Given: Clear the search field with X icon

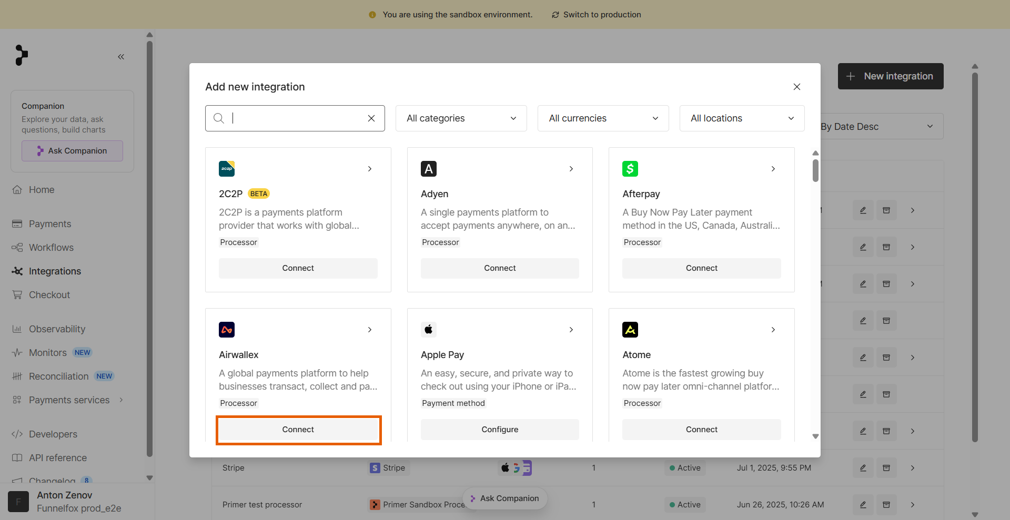Looking at the screenshot, I should pyautogui.click(x=371, y=118).
